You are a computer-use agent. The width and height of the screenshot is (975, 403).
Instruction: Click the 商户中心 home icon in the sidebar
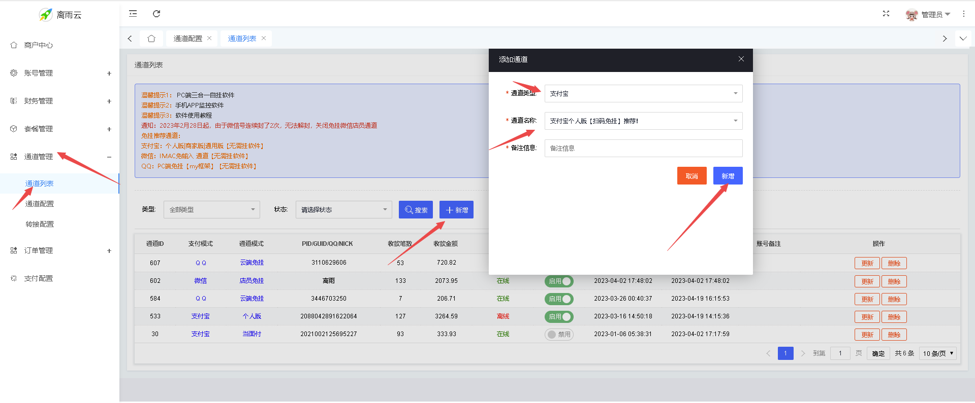[14, 45]
